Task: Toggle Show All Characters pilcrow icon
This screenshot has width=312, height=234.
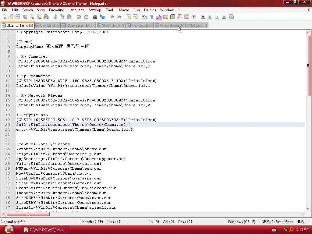Action: tap(152, 17)
